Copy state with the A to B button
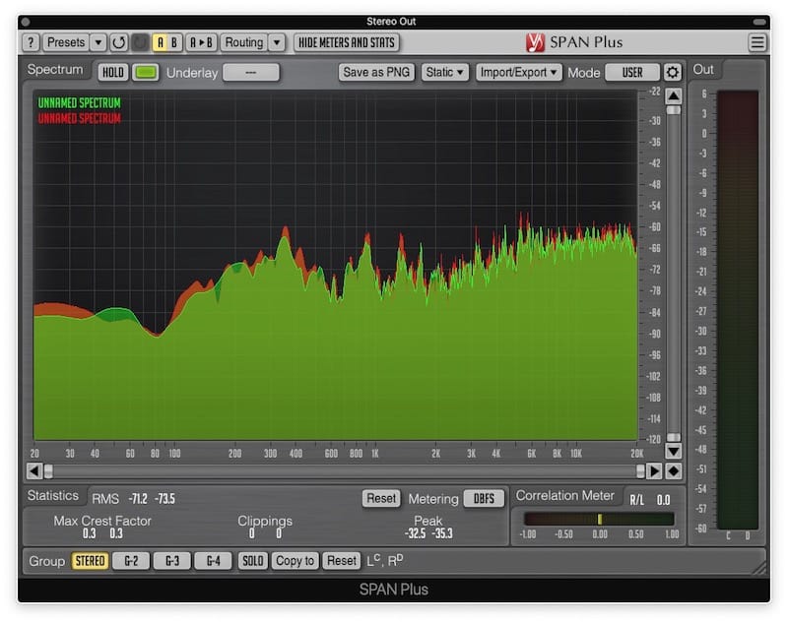Viewport: 788px width, 623px height. tap(202, 42)
